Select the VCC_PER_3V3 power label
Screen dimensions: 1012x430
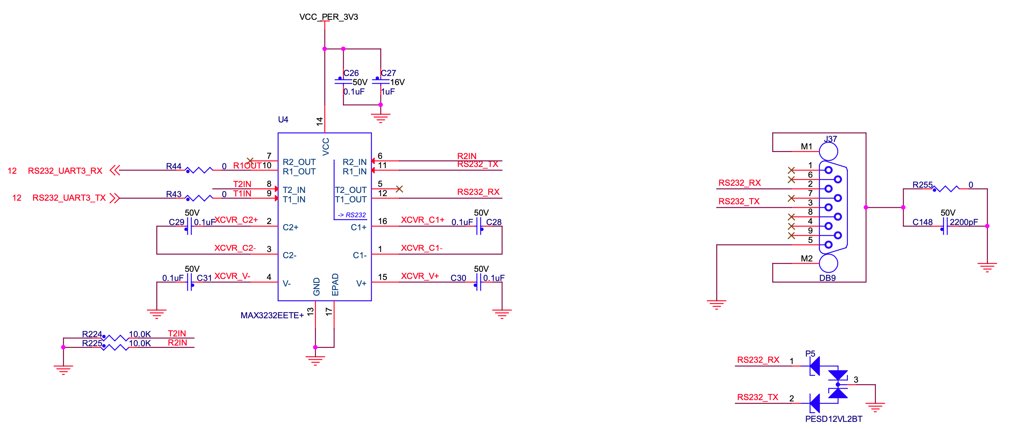[x=329, y=17]
